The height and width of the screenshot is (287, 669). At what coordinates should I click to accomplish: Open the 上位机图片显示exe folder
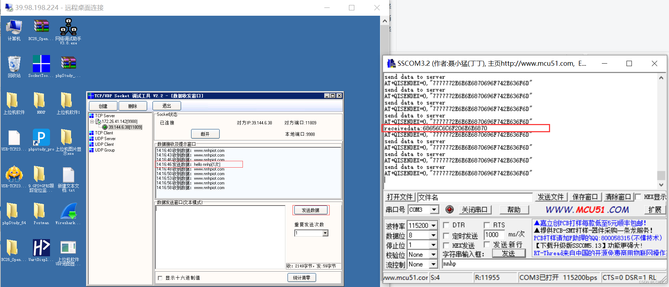pyautogui.click(x=66, y=138)
